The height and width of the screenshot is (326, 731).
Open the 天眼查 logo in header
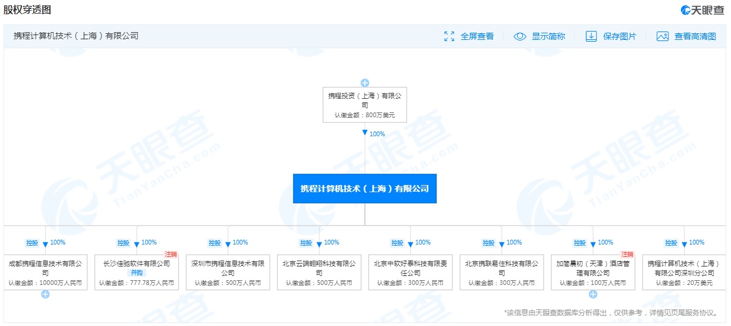pos(702,10)
